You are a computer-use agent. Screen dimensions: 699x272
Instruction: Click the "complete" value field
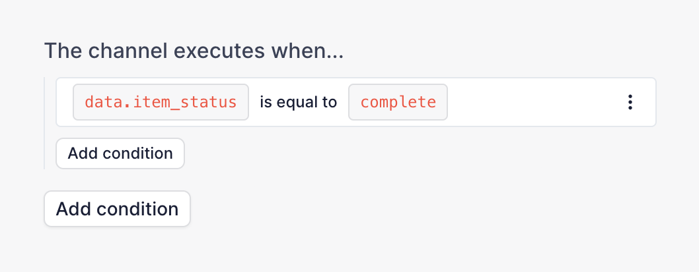[x=398, y=102]
